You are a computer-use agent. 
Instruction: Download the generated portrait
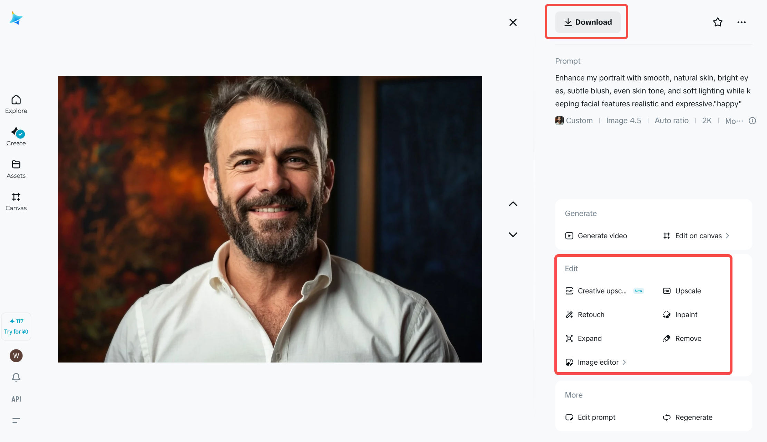[x=588, y=22]
